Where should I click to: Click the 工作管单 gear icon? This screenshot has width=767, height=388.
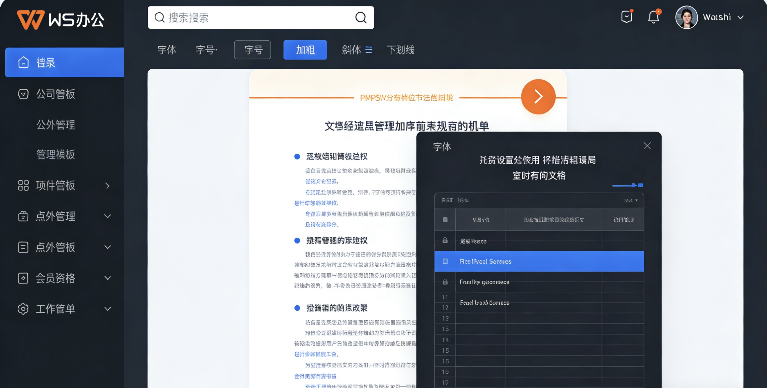coord(23,309)
